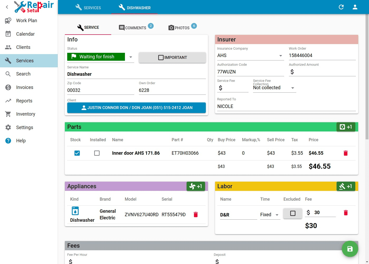This screenshot has width=369, height=264.
Task: Remove the General Electric dishwasher appliance
Action: [196, 215]
